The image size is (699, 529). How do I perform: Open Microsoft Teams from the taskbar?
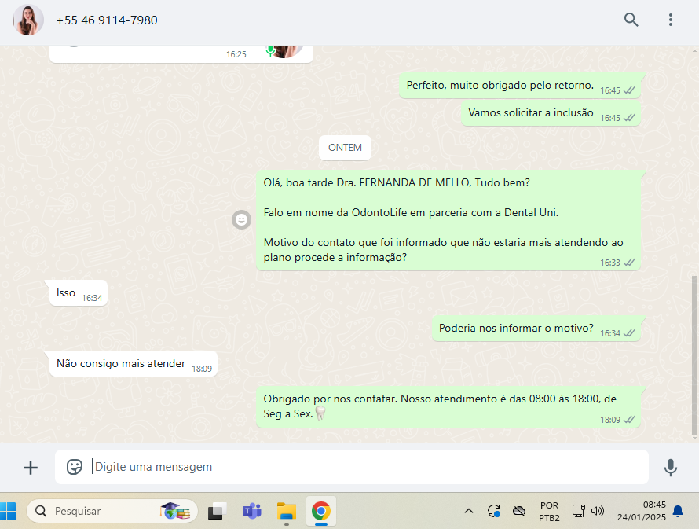(x=251, y=511)
